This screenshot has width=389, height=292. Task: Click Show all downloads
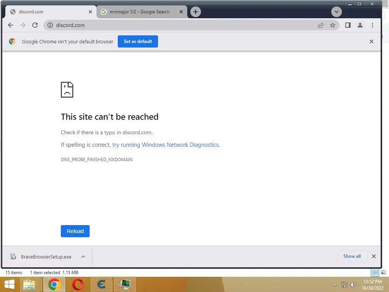tap(352, 256)
